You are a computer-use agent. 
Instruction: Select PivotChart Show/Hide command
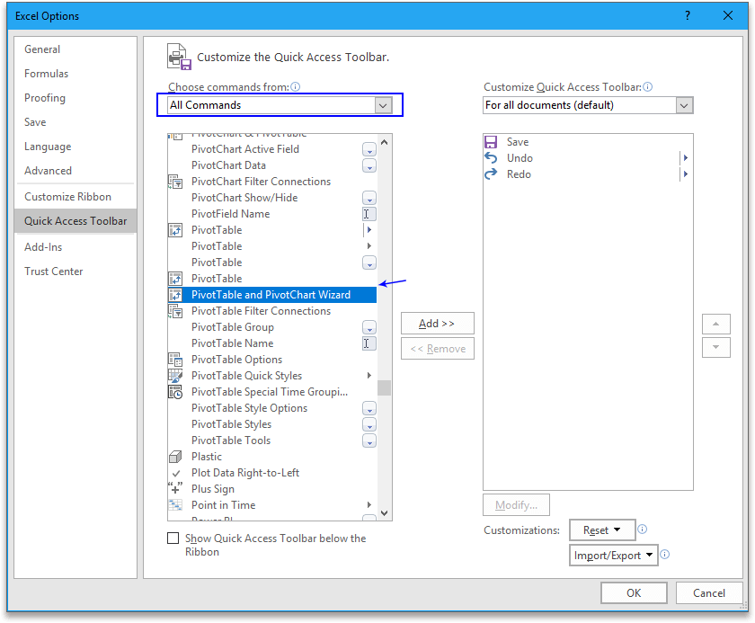pos(272,198)
